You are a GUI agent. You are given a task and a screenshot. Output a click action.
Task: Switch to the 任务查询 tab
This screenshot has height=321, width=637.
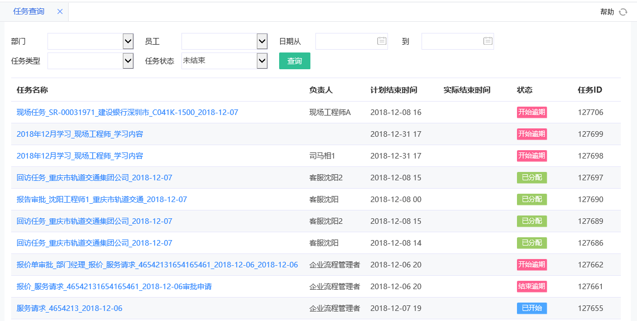click(x=28, y=11)
